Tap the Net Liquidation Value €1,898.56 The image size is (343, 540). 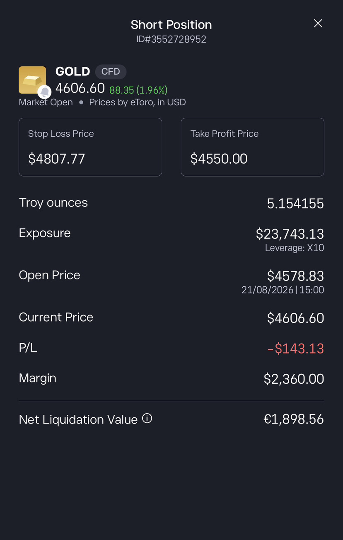(294, 419)
